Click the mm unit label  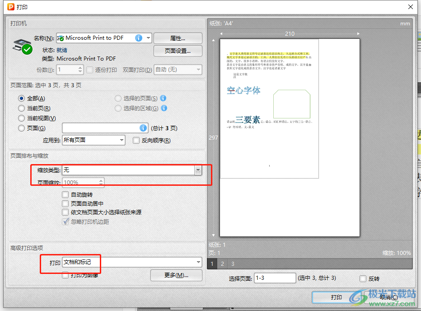point(405,24)
